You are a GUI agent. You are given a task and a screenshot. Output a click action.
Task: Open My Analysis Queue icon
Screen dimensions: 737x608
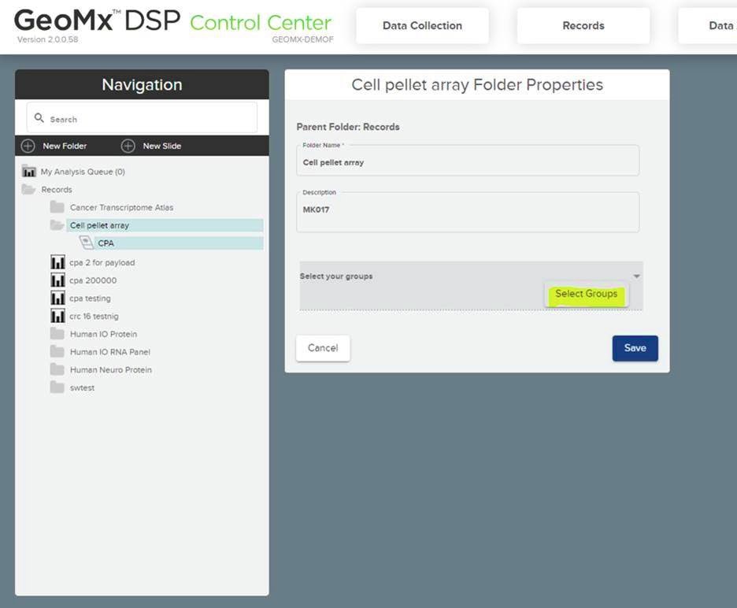pyautogui.click(x=29, y=172)
